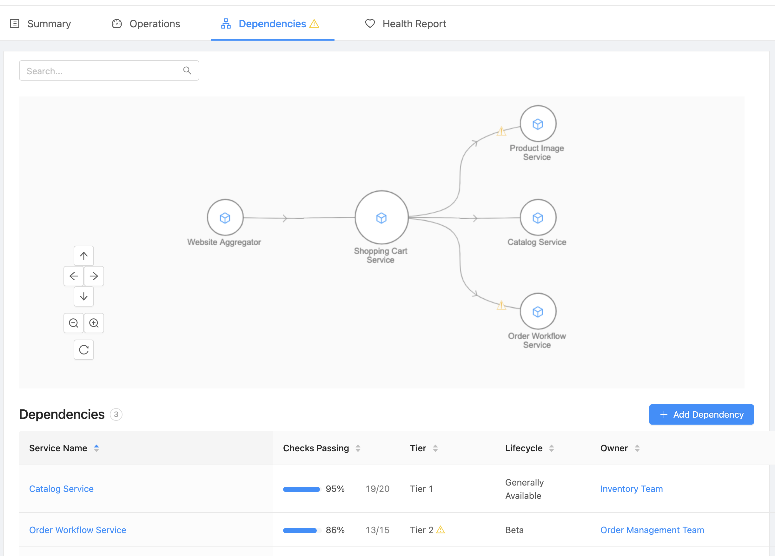Open the Inventory Team owner link

coord(632,489)
